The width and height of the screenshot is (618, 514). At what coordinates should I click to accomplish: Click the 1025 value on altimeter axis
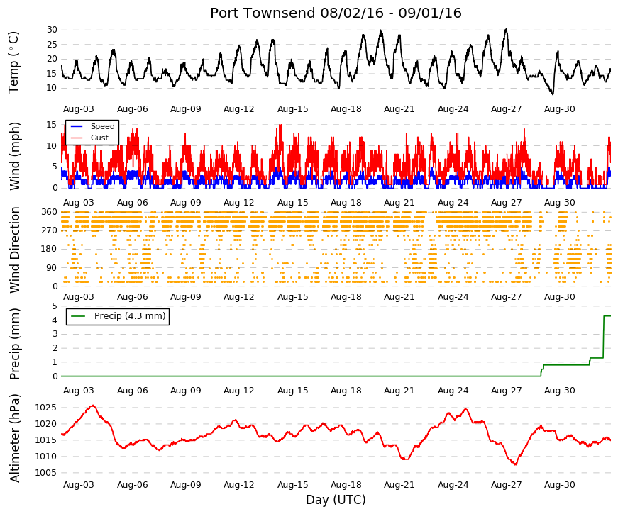45,408
